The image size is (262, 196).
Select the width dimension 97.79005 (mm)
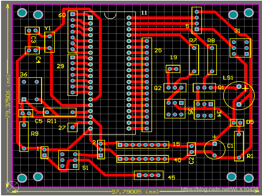click(x=135, y=192)
